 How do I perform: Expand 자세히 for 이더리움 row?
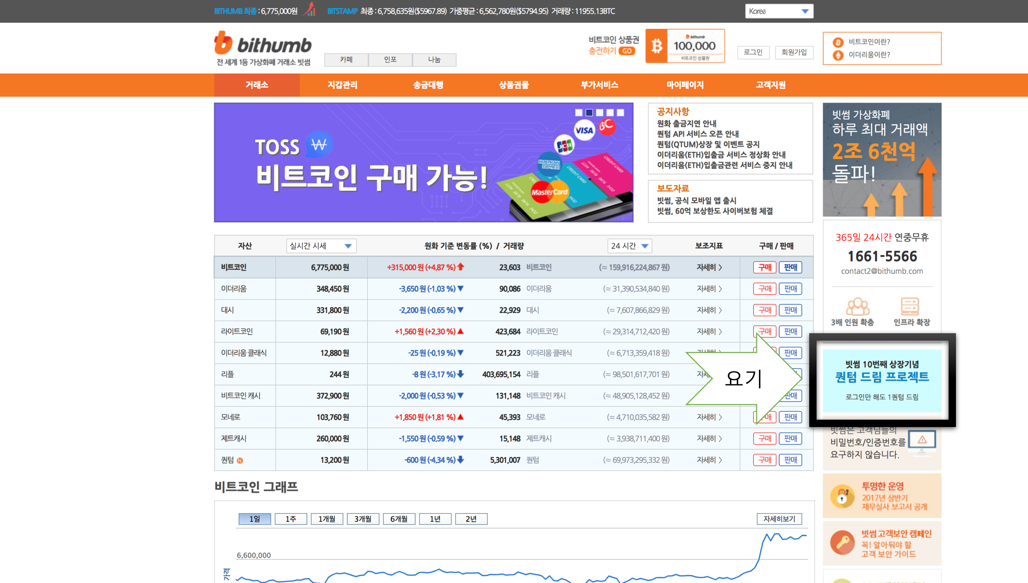709,289
